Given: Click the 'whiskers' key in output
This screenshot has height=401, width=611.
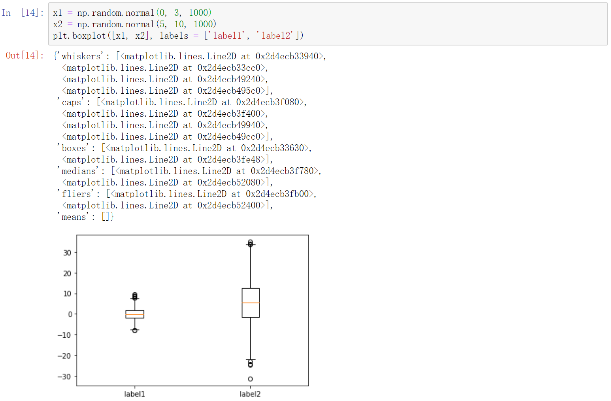Looking at the screenshot, I should [x=80, y=56].
